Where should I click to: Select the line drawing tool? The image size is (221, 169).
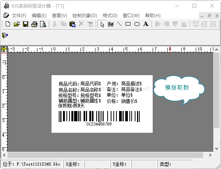(x=119, y=24)
